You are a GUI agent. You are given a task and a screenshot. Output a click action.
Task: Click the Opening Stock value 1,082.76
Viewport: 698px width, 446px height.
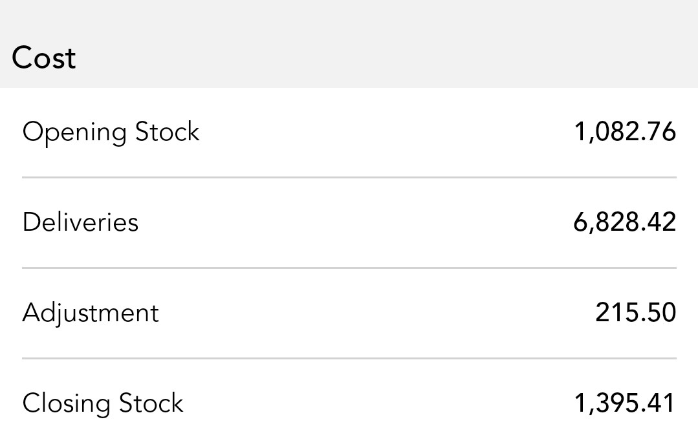624,132
